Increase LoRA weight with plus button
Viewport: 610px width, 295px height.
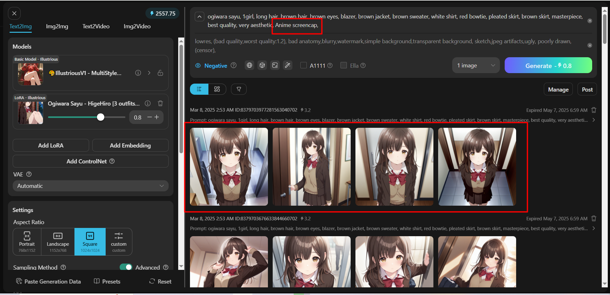pyautogui.click(x=157, y=117)
